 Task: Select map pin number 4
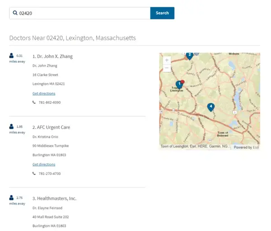[211, 107]
